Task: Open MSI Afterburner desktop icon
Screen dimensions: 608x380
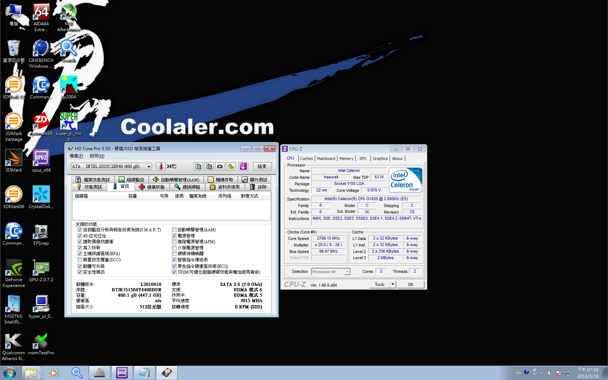Action: point(68,17)
